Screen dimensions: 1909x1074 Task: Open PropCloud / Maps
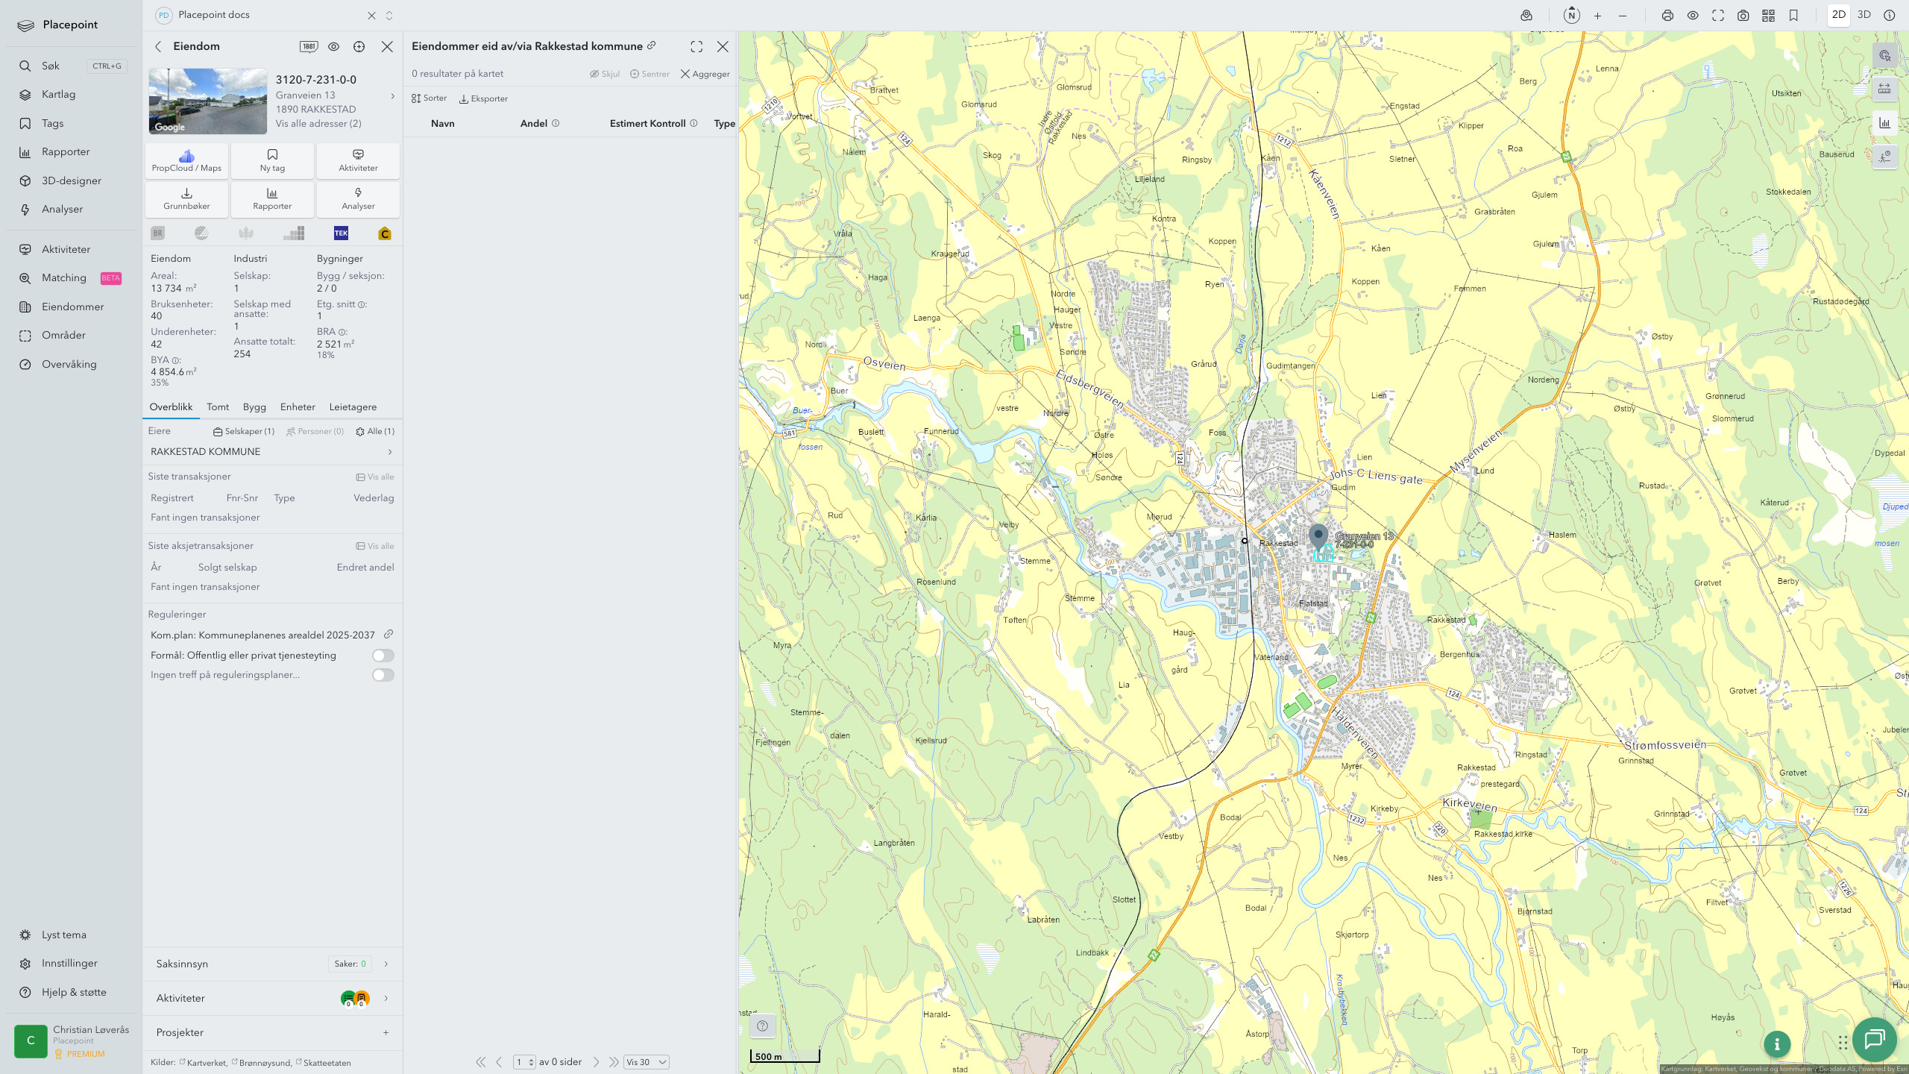pyautogui.click(x=186, y=160)
